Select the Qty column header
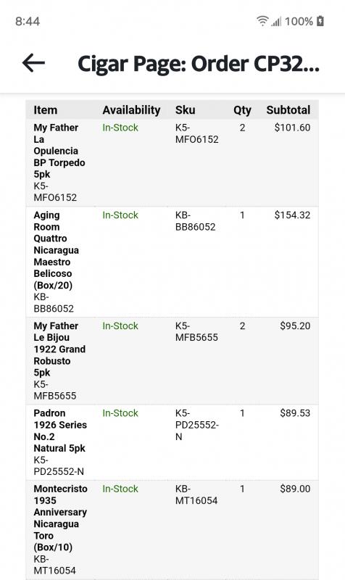 pyautogui.click(x=242, y=110)
